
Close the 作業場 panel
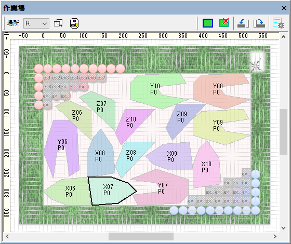[284, 8]
